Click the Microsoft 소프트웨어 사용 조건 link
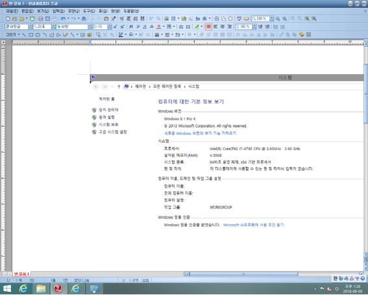The width and height of the screenshot is (368, 295). point(254,225)
